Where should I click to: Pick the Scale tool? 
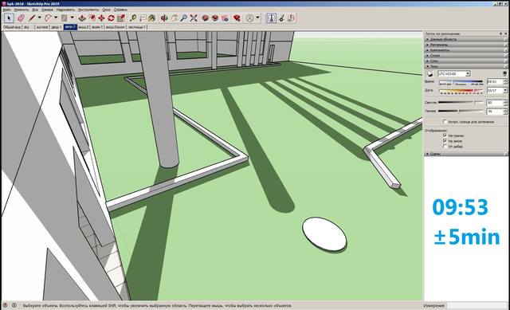(121, 18)
